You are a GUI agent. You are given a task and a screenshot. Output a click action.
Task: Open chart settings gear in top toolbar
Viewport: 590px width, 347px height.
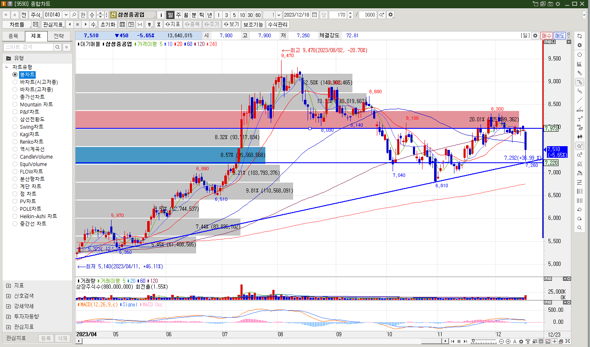391,14
